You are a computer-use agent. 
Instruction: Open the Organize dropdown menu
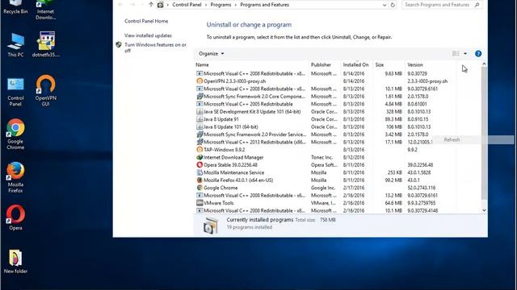point(212,54)
